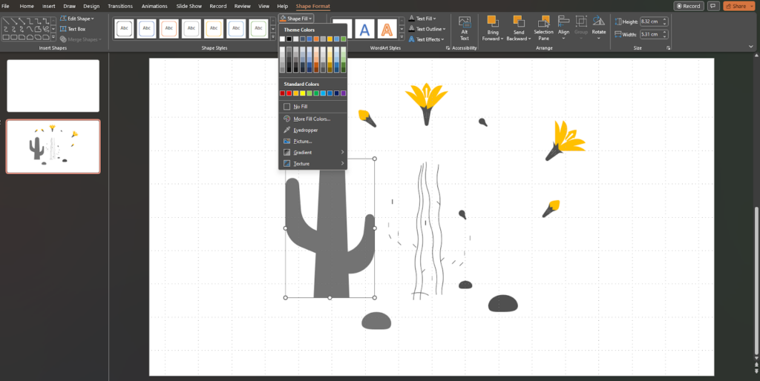Select the blank first slide thumbnail
The image size is (760, 381).
coord(53,86)
